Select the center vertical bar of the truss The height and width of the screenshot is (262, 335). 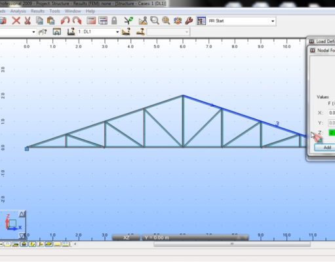coord(183,121)
